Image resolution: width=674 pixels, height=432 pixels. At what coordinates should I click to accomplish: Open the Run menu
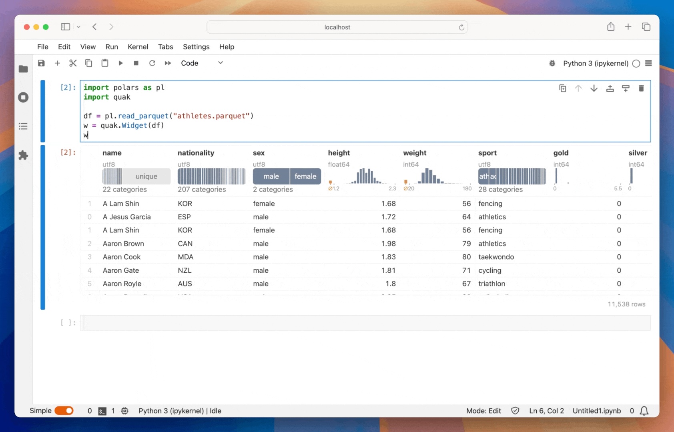(112, 47)
